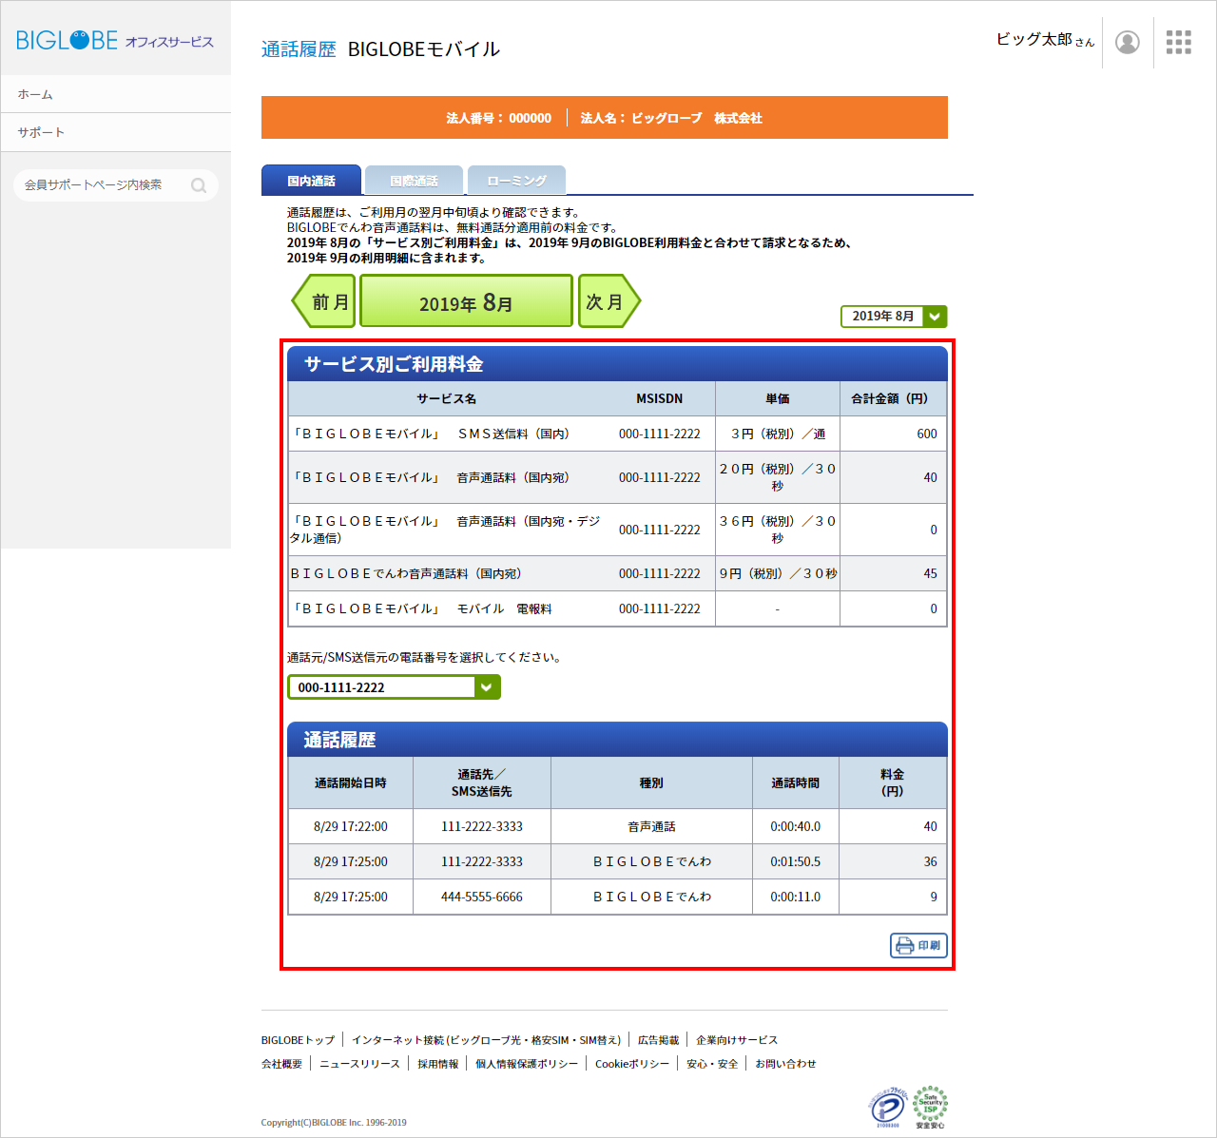Click the BIGLOBE office service logo
Image resolution: width=1217 pixels, height=1138 pixels.
(x=115, y=40)
